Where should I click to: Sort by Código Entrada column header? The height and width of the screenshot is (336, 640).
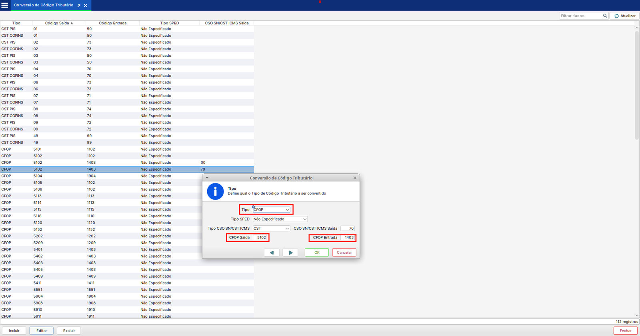click(113, 23)
